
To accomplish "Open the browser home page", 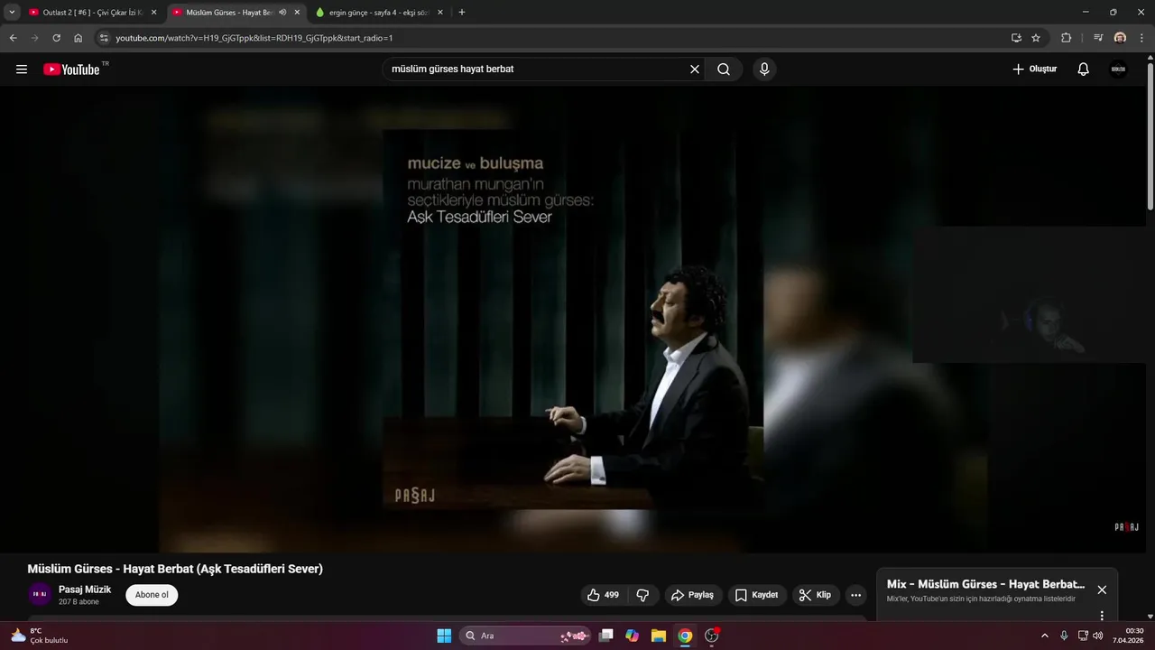I will [78, 38].
